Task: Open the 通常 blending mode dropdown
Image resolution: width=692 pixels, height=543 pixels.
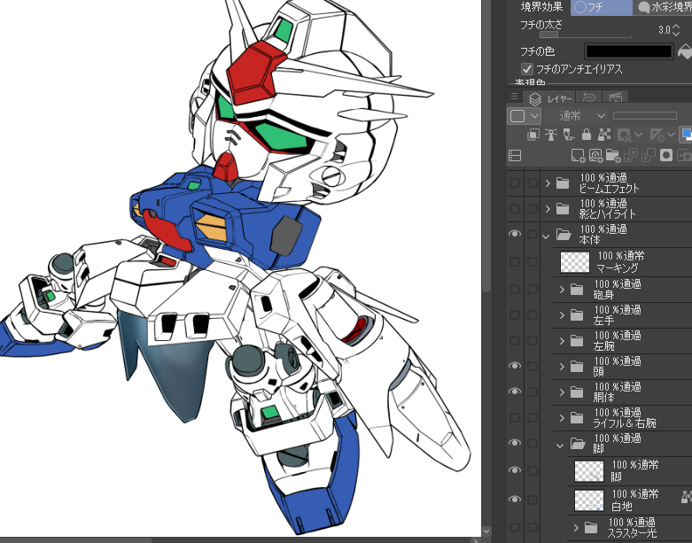Action: point(577,116)
